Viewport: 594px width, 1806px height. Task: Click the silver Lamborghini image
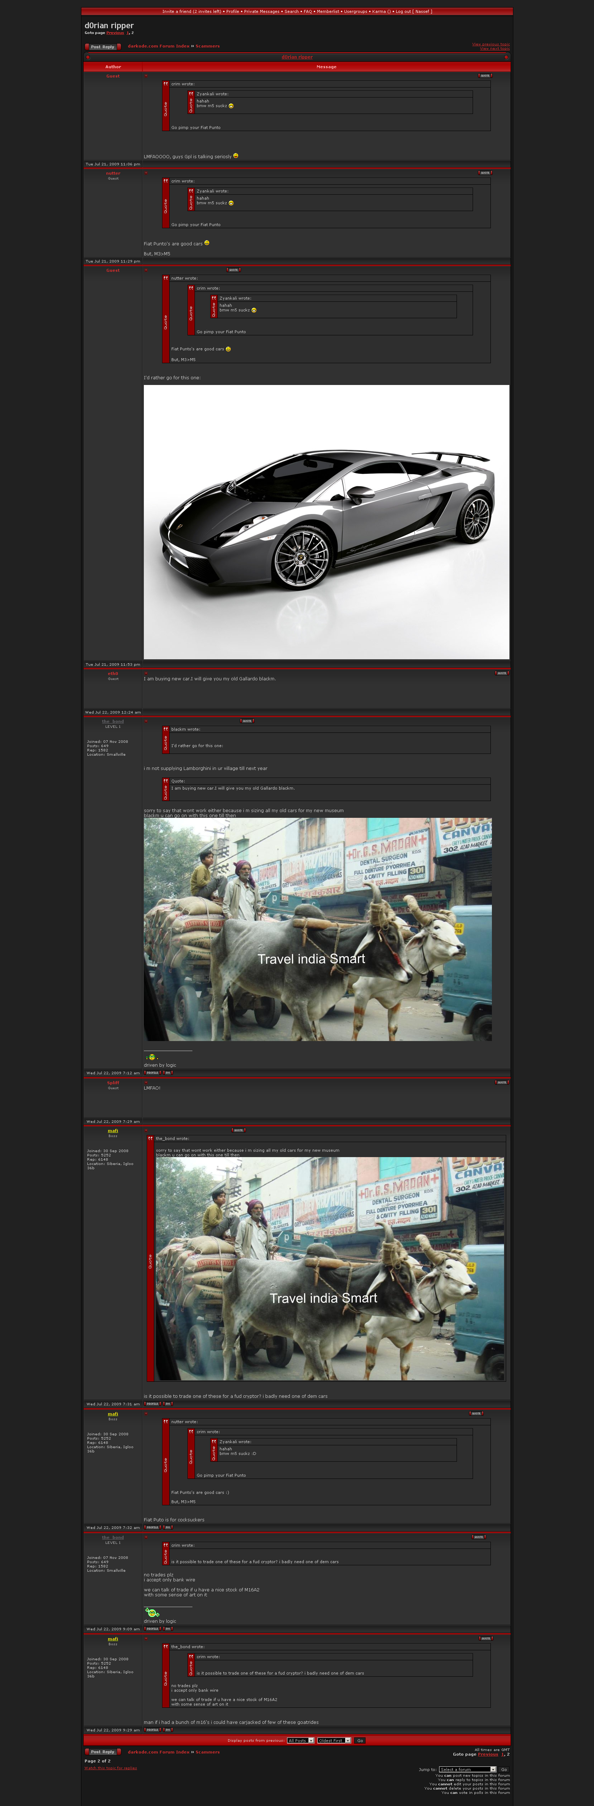(x=326, y=522)
